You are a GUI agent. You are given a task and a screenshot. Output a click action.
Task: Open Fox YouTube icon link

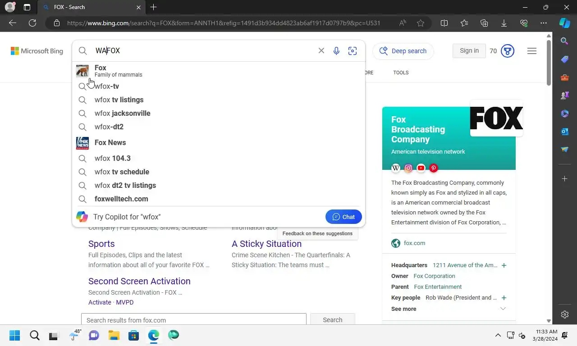tap(421, 168)
